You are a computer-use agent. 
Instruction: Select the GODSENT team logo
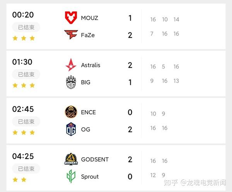click(71, 159)
